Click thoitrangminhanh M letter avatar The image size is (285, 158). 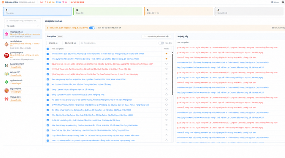tap(6, 66)
